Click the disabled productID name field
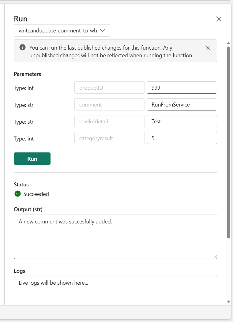This screenshot has height=322, width=233. pyautogui.click(x=110, y=88)
